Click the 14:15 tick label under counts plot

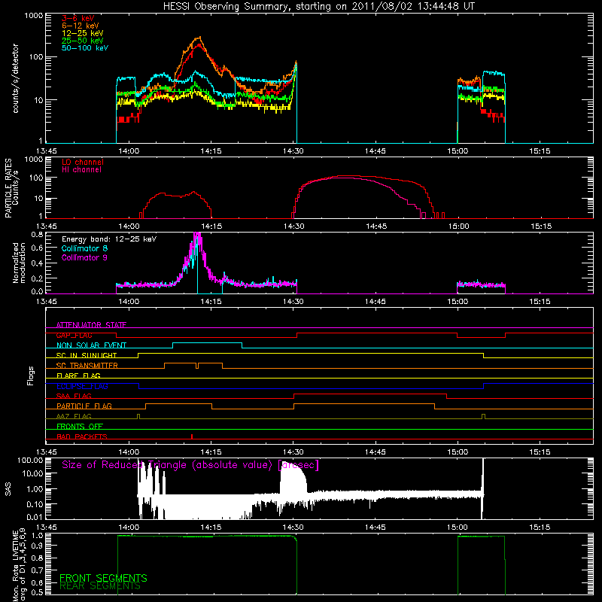click(x=211, y=151)
